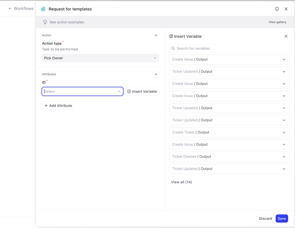Focus the Search for variables field

tap(232, 49)
